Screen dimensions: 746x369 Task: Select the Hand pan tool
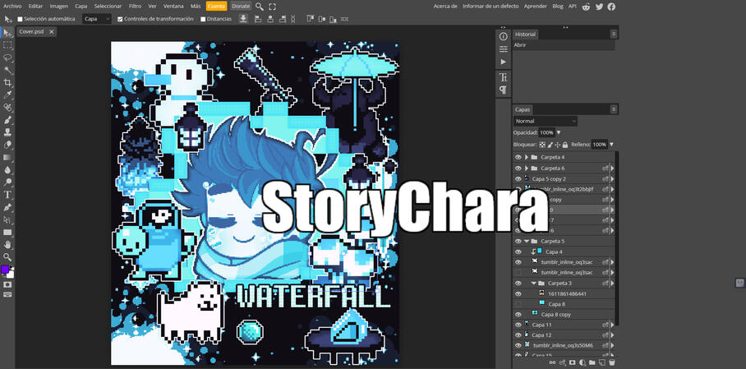coord(8,244)
